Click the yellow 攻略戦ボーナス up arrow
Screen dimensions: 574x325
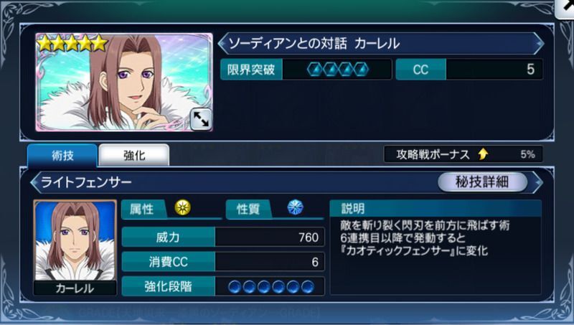[483, 154]
